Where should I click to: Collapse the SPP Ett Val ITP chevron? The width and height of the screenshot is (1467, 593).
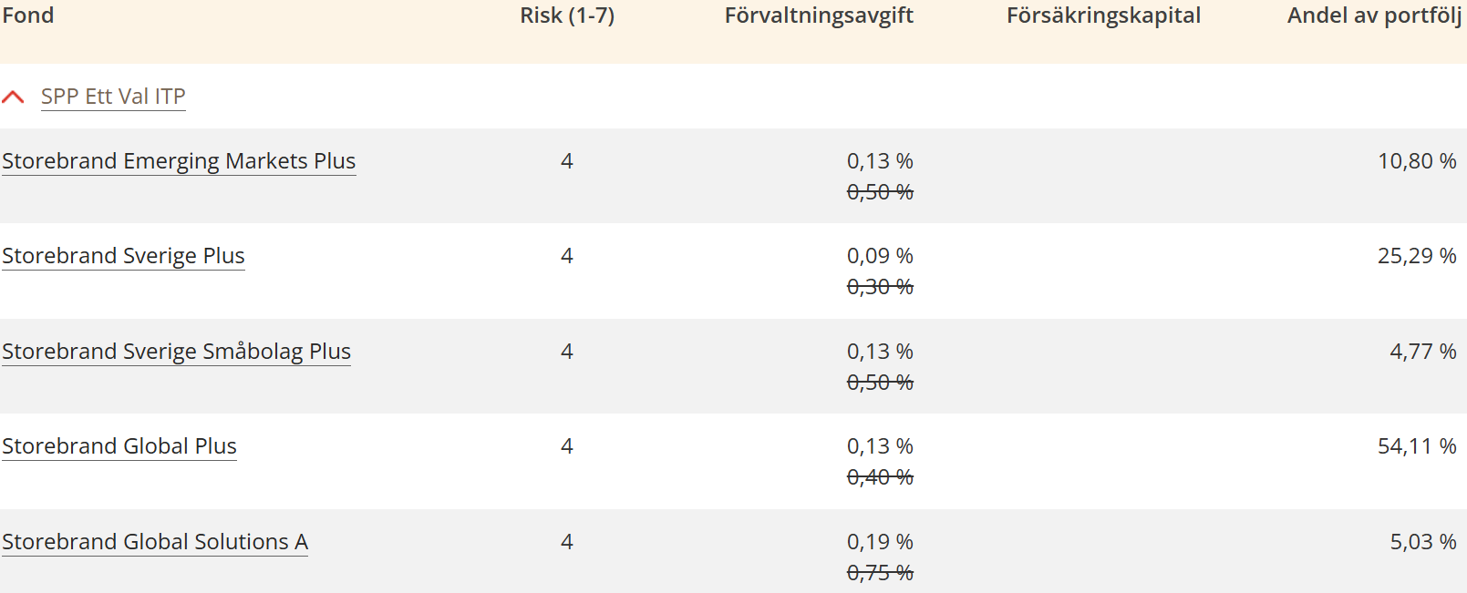pyautogui.click(x=13, y=97)
